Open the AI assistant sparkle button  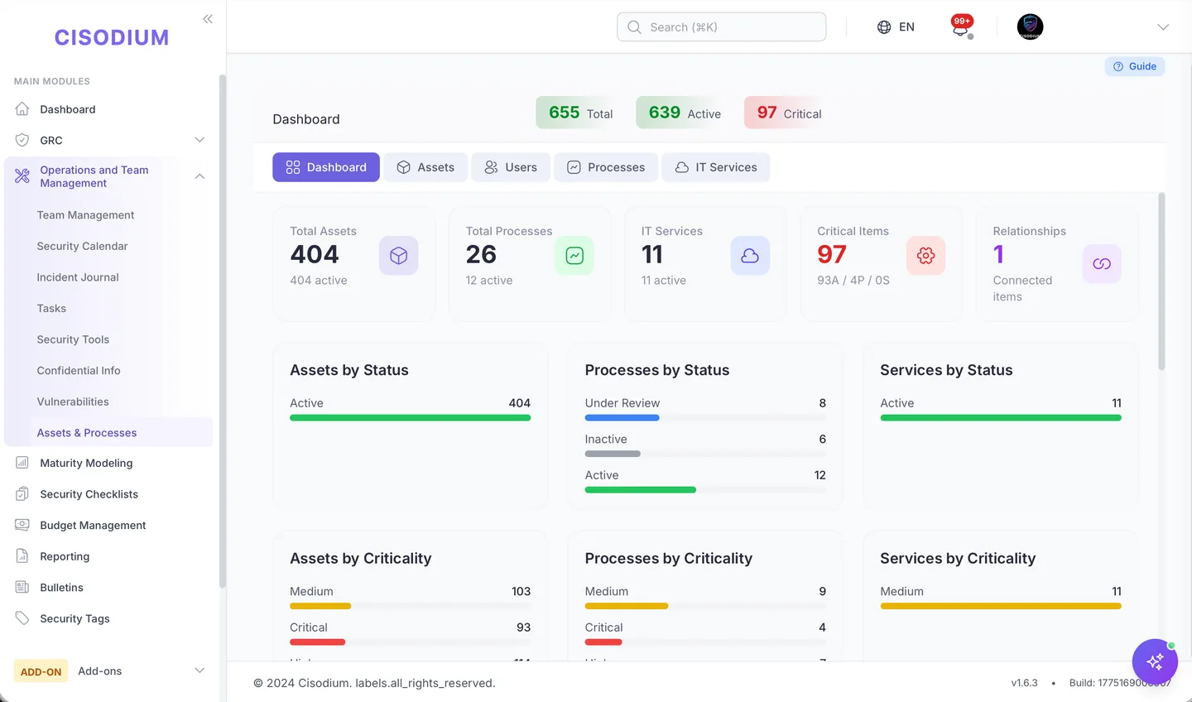point(1155,661)
